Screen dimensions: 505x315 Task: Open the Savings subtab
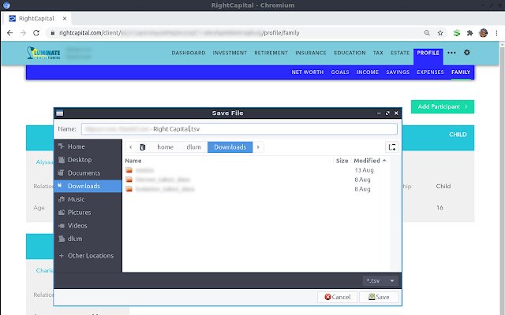point(398,72)
